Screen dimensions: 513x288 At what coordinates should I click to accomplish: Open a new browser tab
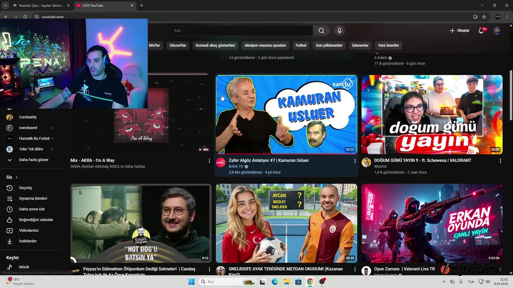[x=141, y=6]
